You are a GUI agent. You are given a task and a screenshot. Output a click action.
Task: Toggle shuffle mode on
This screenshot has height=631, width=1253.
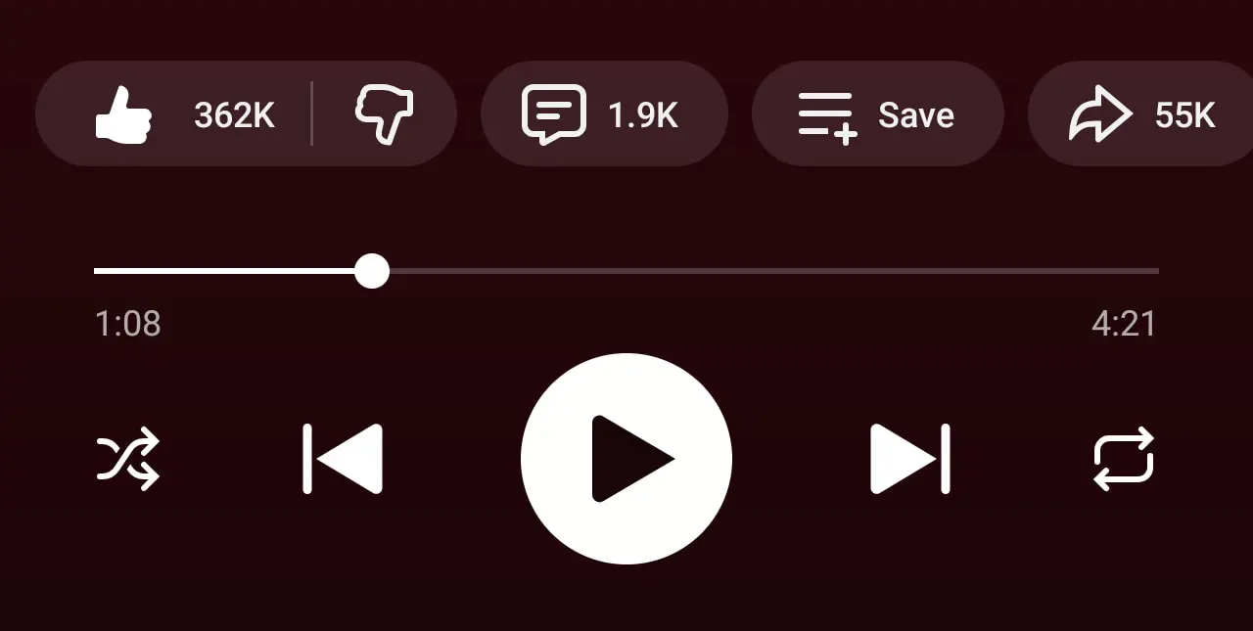(x=128, y=458)
